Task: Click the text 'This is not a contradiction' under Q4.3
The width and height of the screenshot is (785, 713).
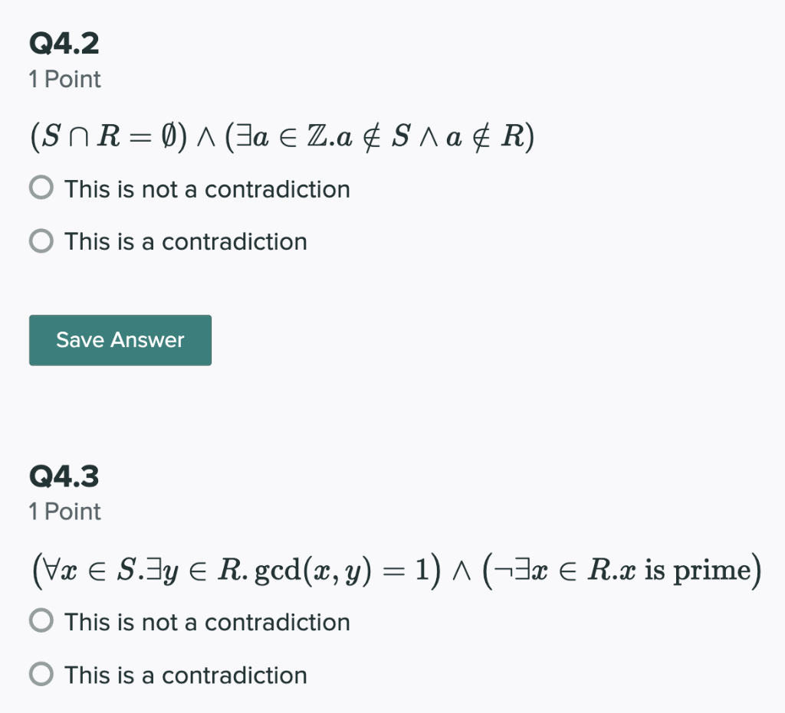Action: [x=207, y=622]
